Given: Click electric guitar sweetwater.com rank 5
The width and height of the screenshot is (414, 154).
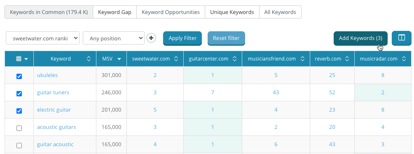Looking at the screenshot, I should [x=155, y=110].
